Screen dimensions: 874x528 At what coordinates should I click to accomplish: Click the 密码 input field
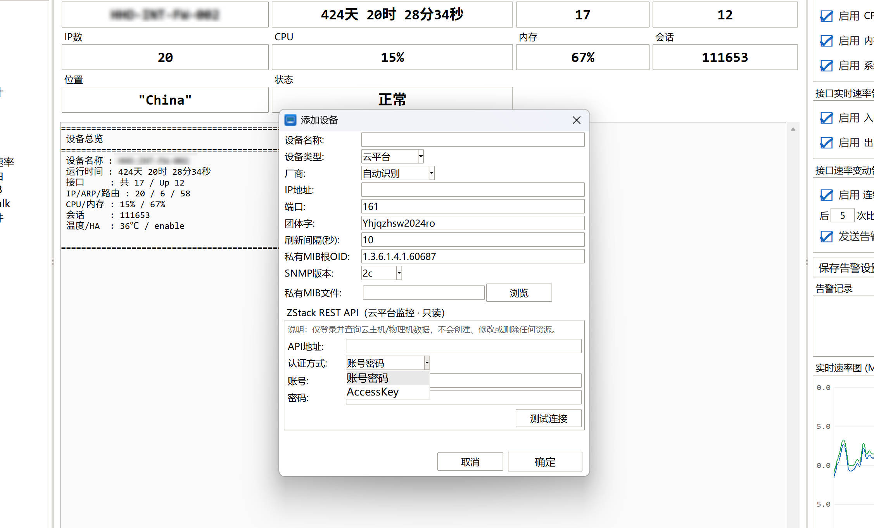click(x=505, y=397)
